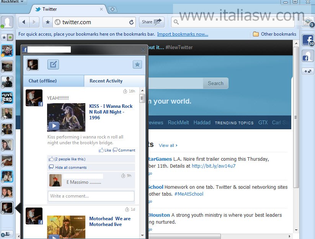Click the page horizontal scrollbar right arrow

tap(289, 236)
